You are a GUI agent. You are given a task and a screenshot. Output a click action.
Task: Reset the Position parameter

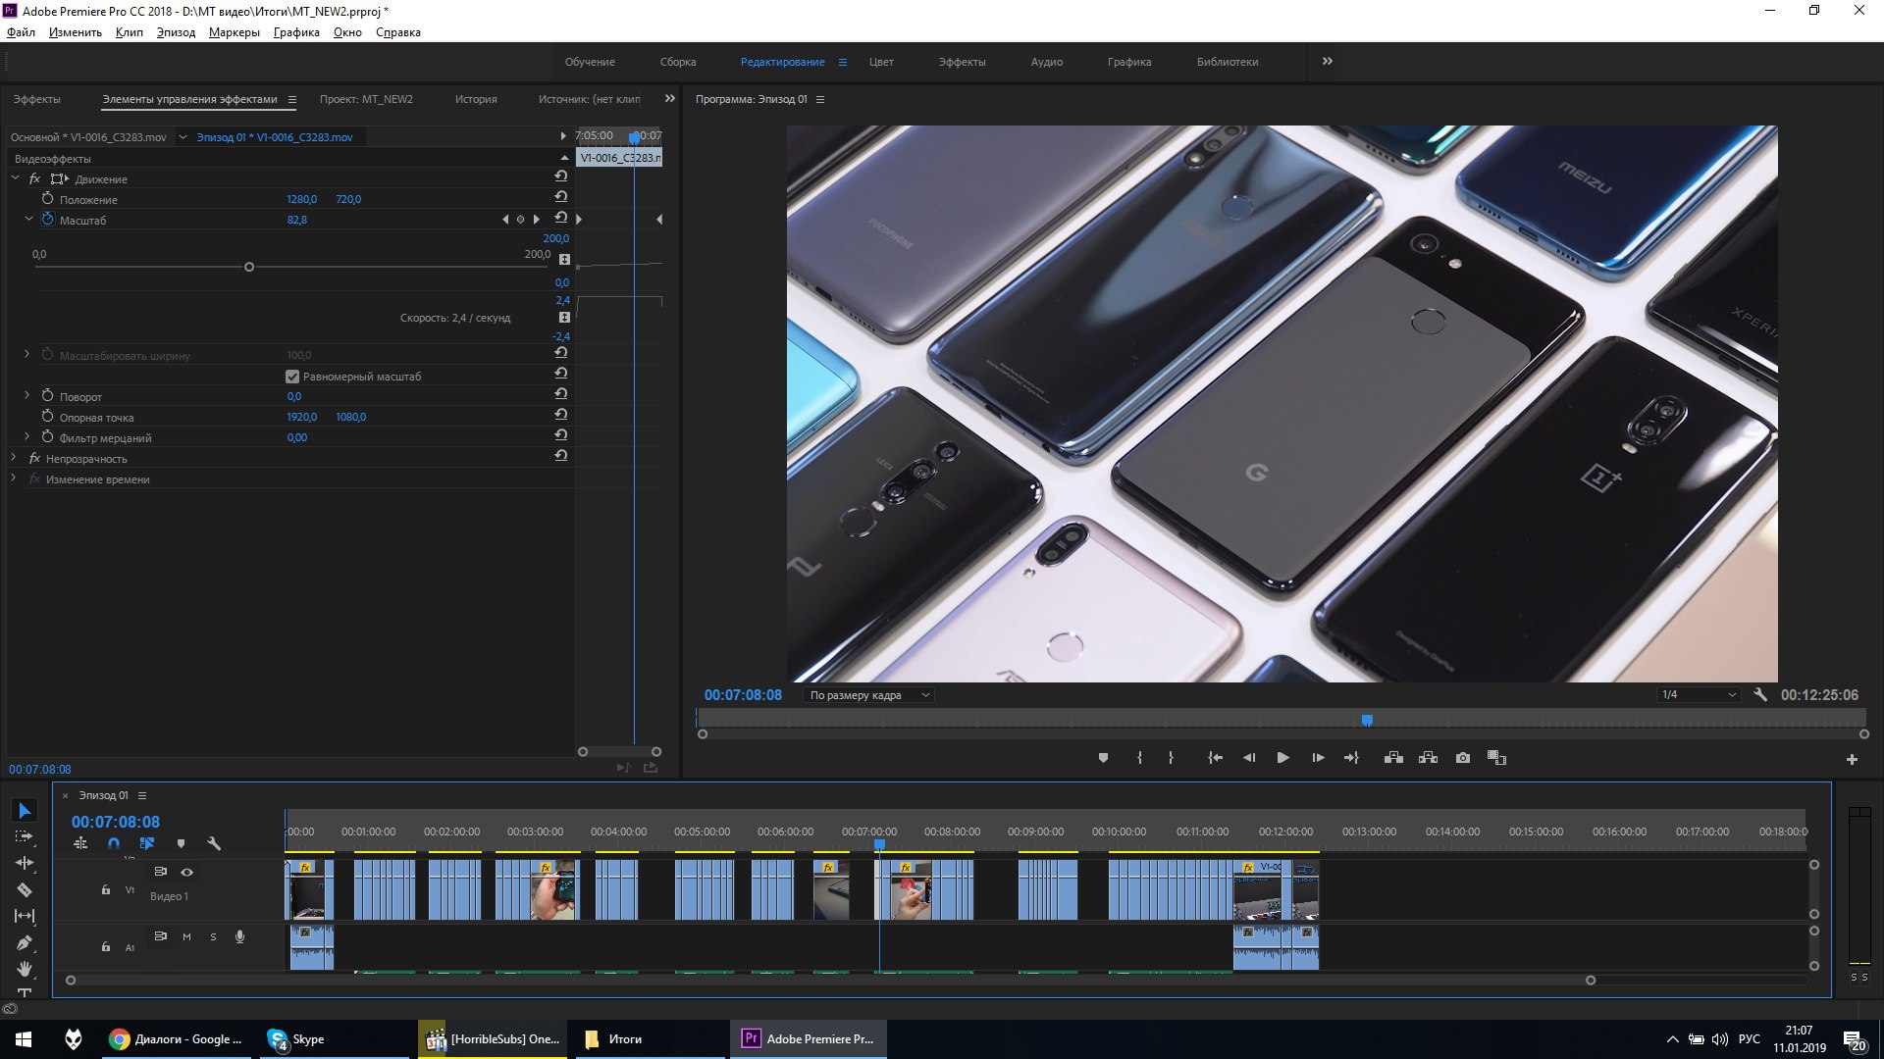click(x=561, y=197)
